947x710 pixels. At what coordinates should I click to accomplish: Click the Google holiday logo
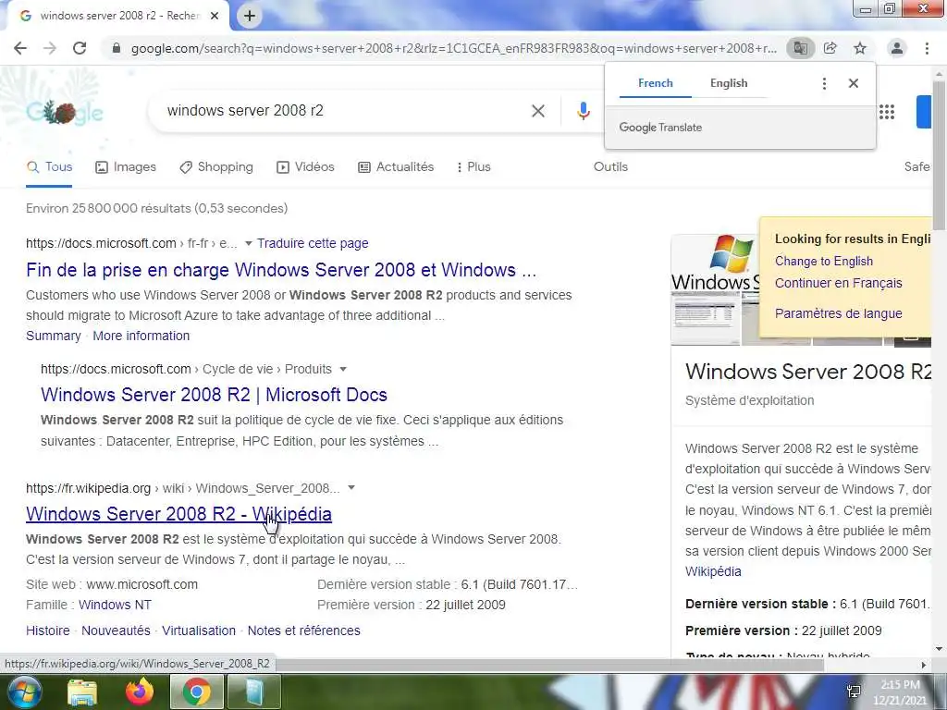point(65,112)
